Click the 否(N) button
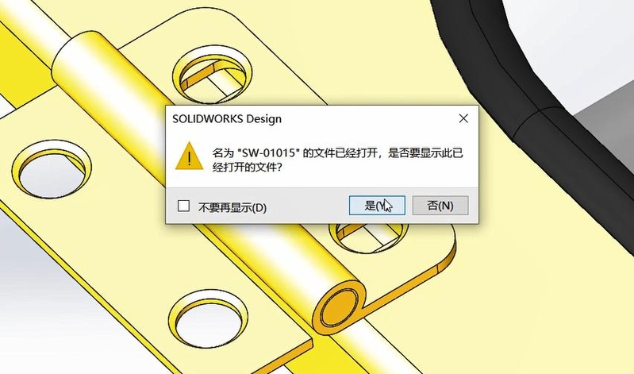Screen dimensions: 634x374 [x=440, y=206]
